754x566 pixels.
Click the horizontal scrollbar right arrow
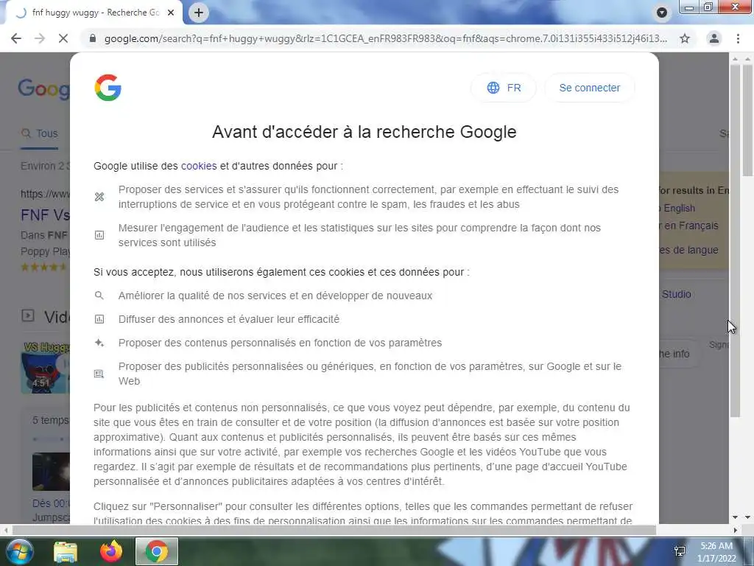pyautogui.click(x=736, y=530)
